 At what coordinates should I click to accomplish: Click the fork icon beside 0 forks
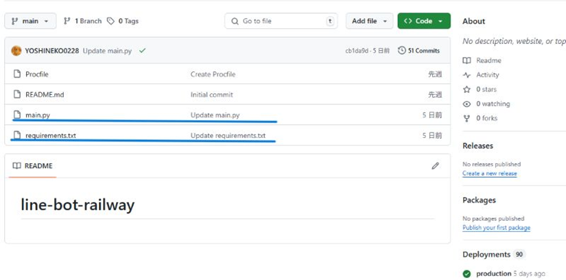[x=467, y=118]
